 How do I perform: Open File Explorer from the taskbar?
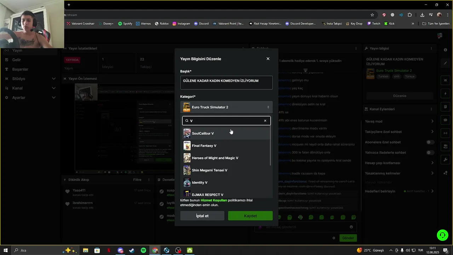click(85, 250)
